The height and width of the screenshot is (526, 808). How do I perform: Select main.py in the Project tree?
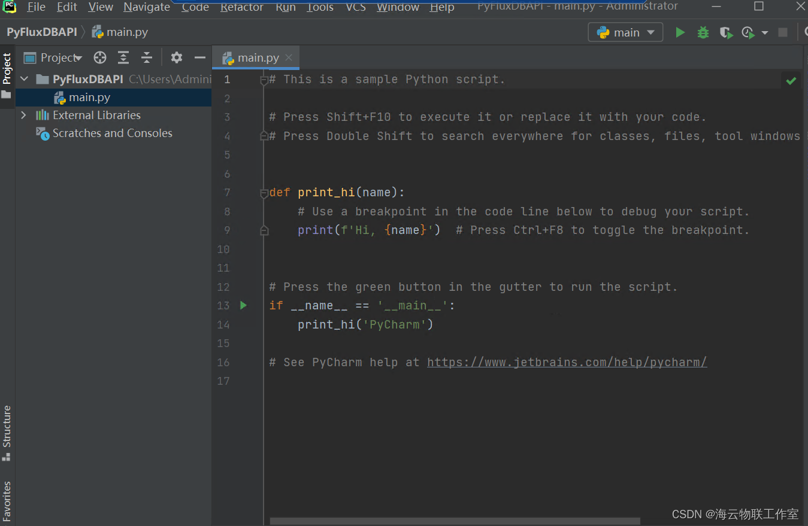(x=90, y=96)
